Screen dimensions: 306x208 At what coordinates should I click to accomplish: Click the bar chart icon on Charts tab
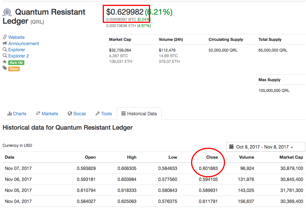tap(9, 114)
